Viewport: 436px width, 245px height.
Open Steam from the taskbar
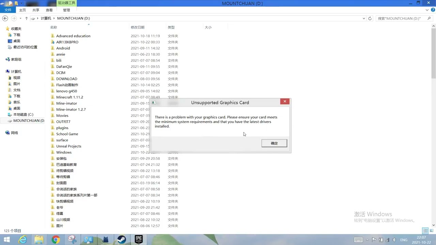(x=122, y=240)
